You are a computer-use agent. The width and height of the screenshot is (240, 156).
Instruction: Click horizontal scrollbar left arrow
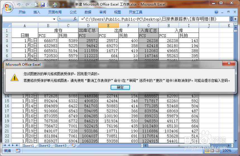pos(145,146)
